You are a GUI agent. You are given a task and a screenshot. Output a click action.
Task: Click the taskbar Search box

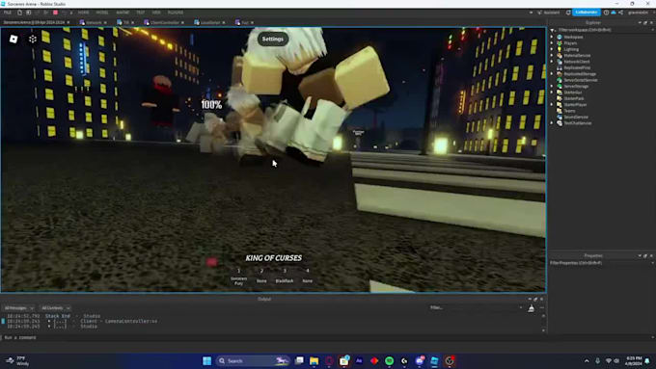[x=253, y=360]
